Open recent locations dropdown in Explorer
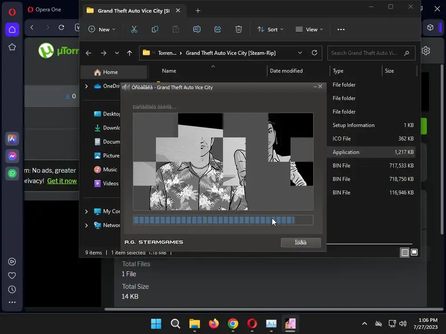 117,53
